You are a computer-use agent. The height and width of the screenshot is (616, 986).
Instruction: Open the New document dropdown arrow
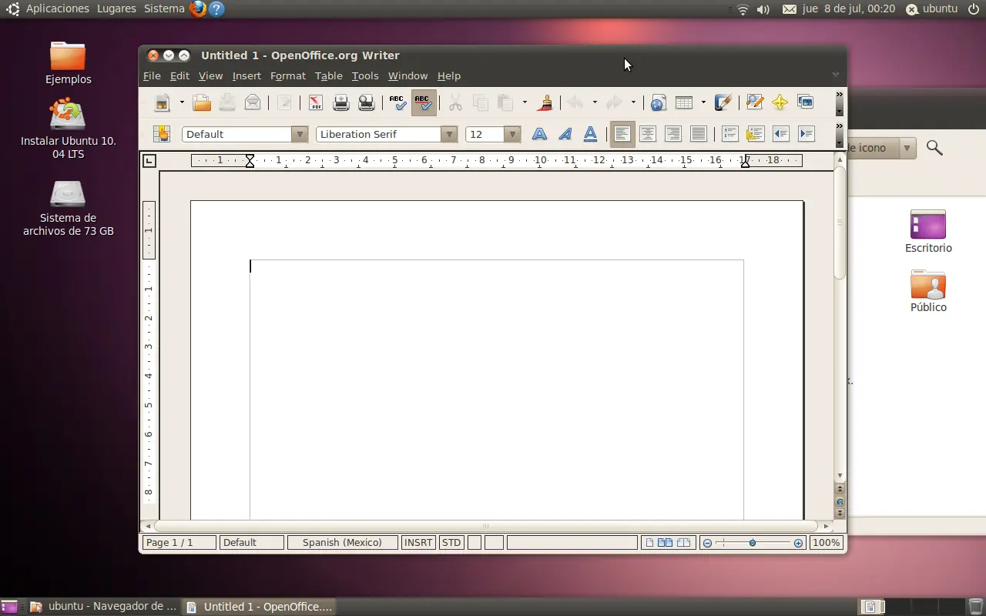pos(182,102)
